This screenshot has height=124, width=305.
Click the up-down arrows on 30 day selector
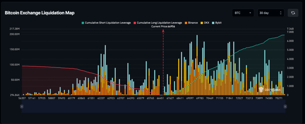(281, 13)
